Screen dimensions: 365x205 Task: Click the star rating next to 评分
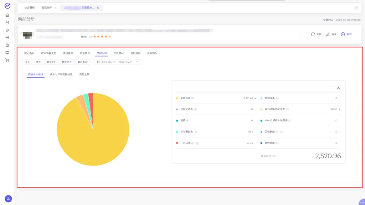102,37
